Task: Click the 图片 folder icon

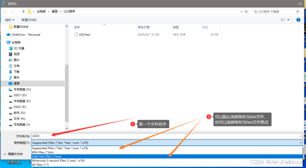Action: 11,60
